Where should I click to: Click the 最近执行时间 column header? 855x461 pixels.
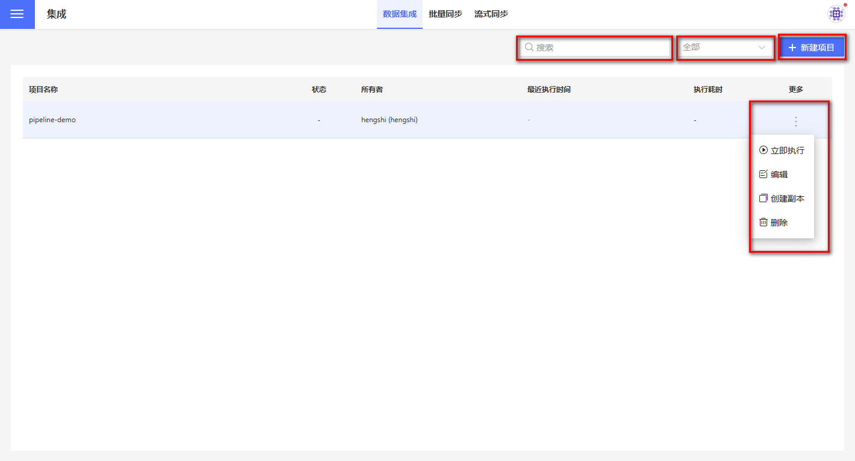549,90
